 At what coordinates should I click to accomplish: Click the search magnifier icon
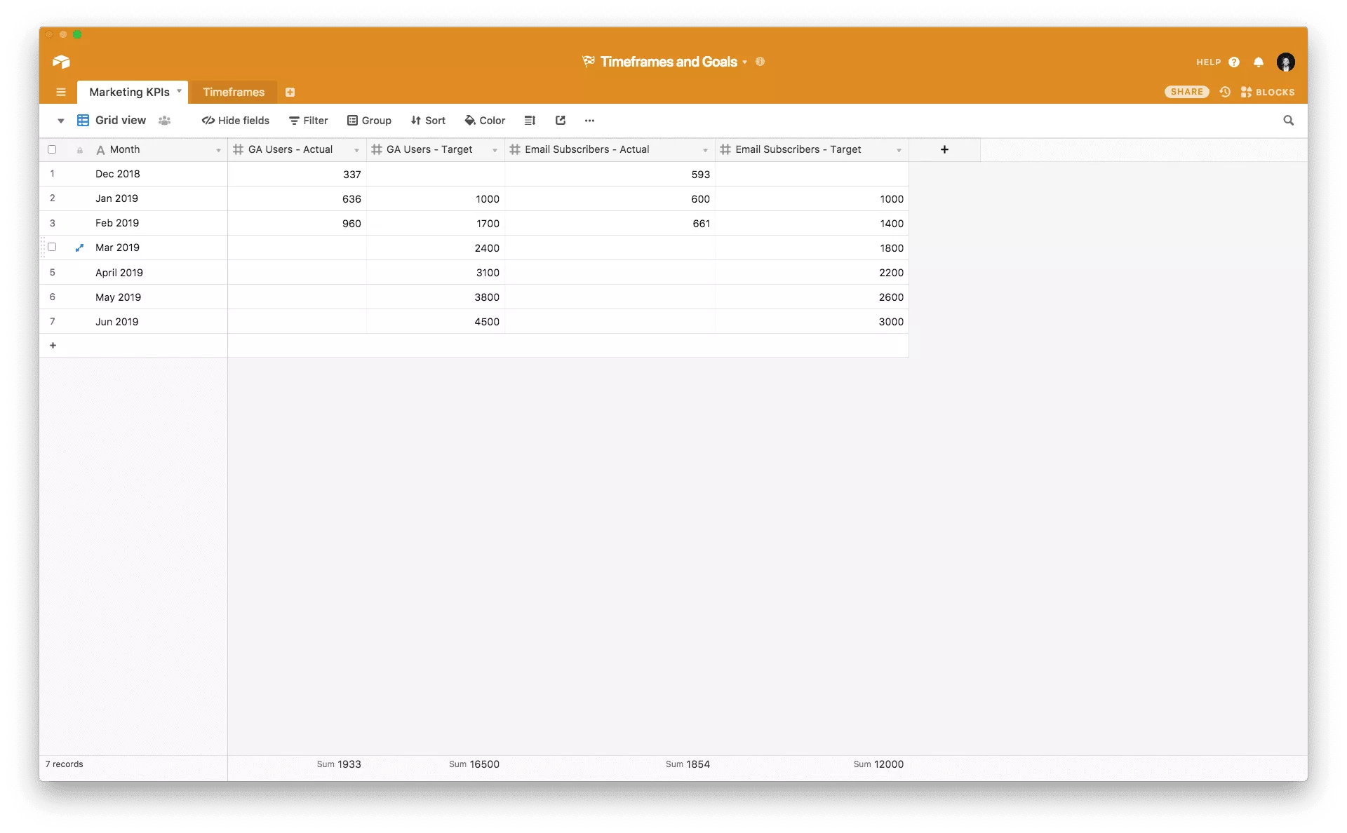pyautogui.click(x=1288, y=121)
